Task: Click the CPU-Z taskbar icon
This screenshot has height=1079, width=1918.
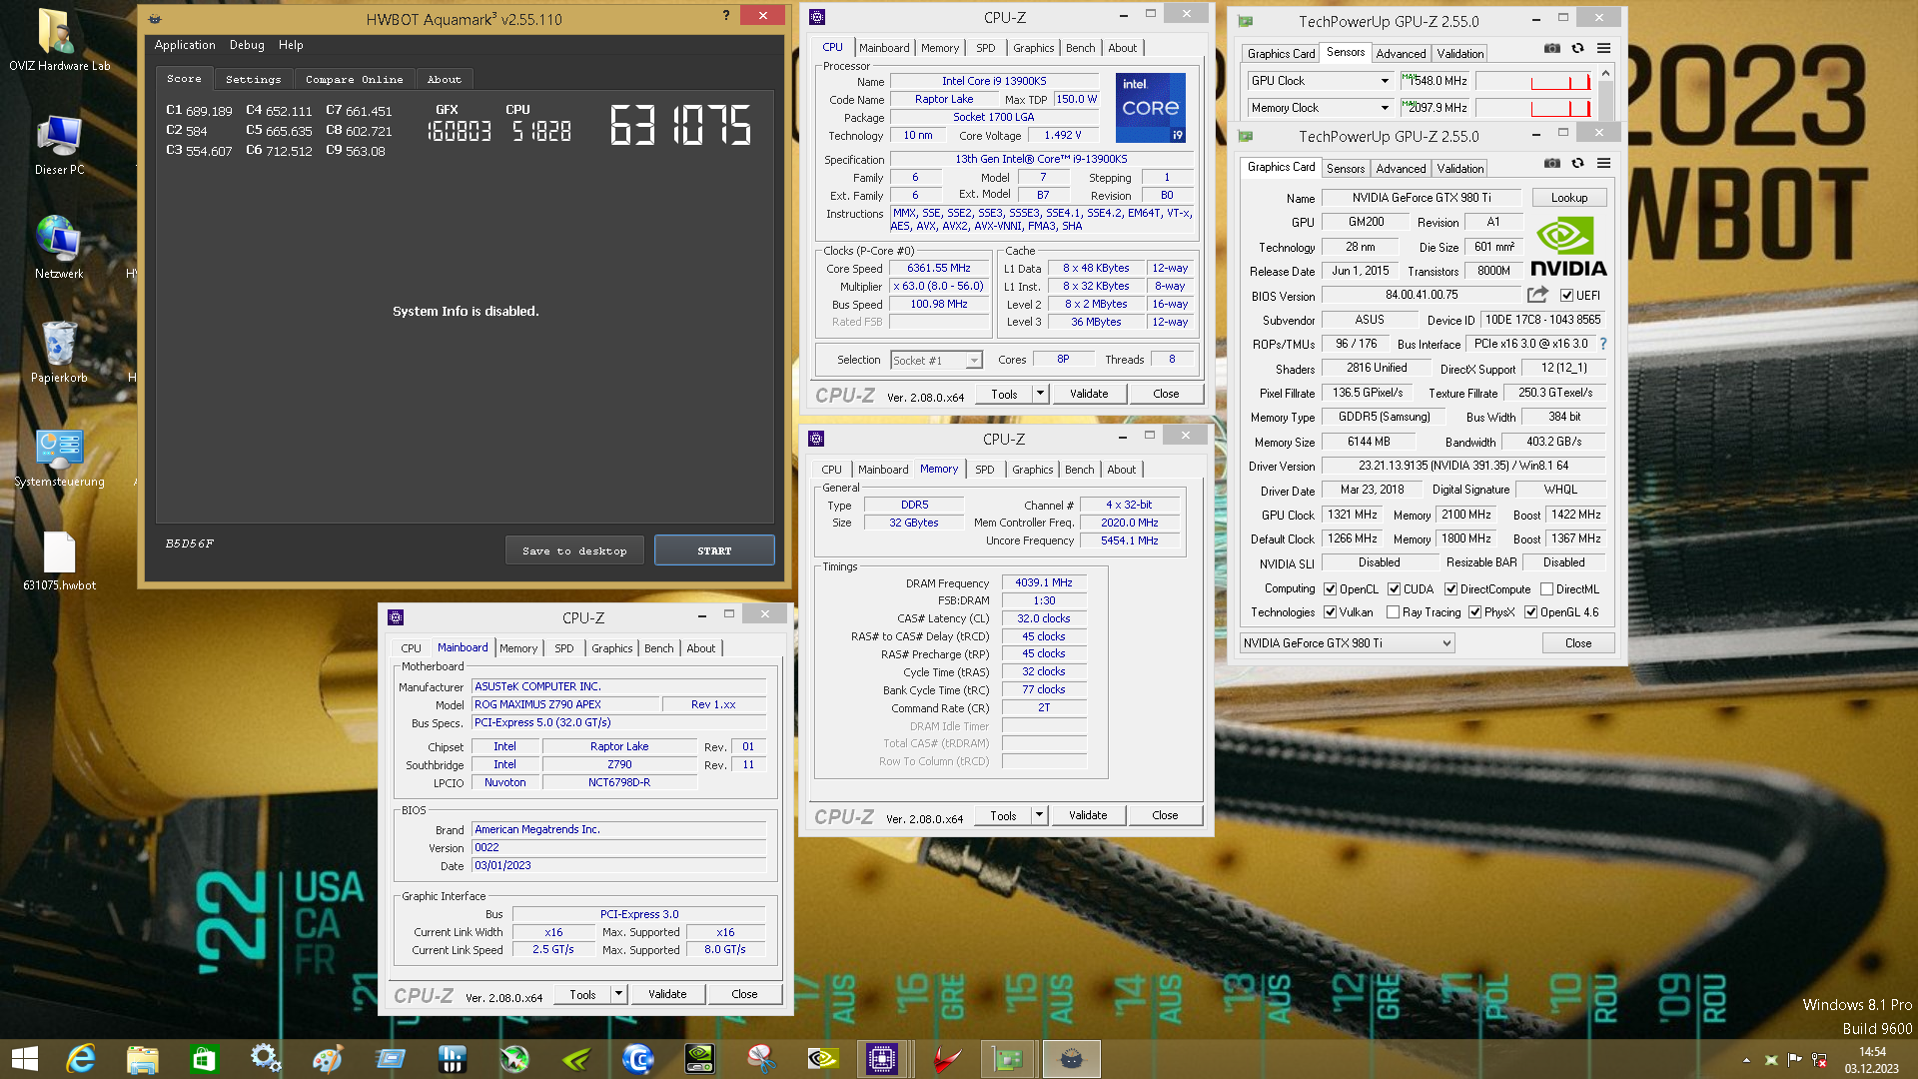Action: pyautogui.click(x=882, y=1059)
